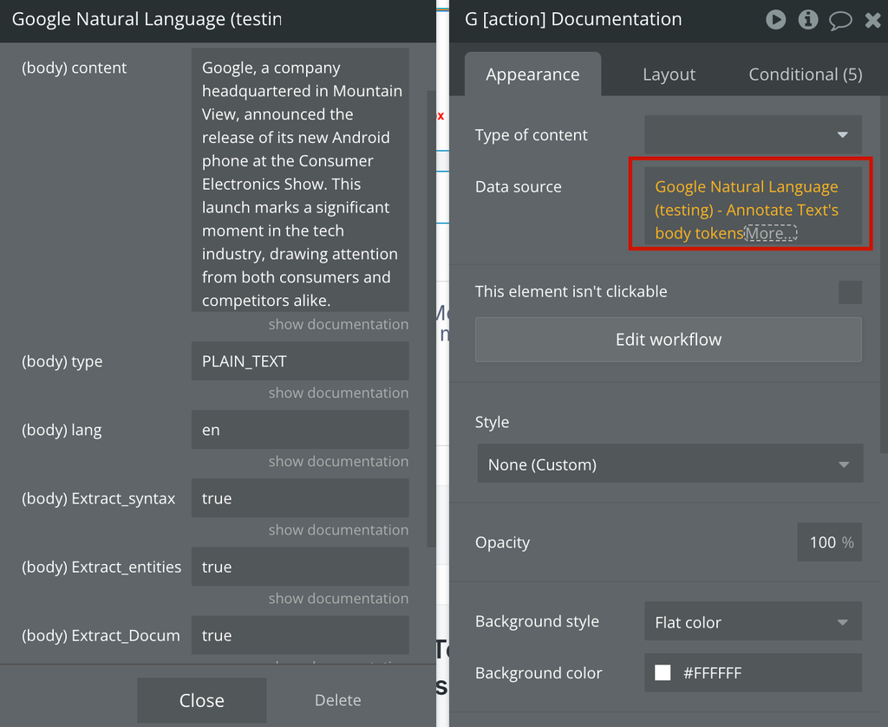This screenshot has height=727, width=888.
Task: Click the '(body) content' label
Action: [75, 68]
